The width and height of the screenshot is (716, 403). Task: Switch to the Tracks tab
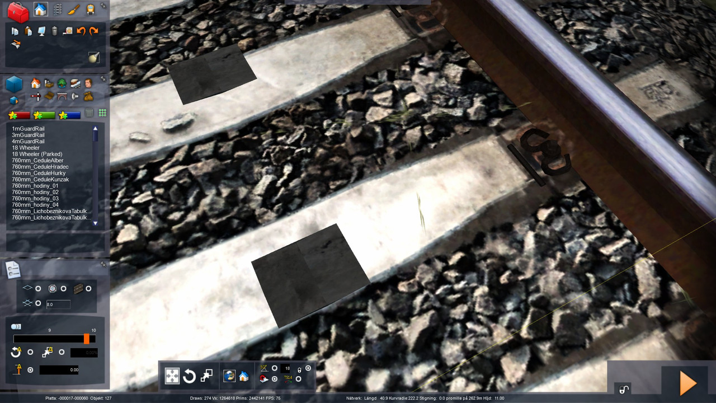point(57,10)
